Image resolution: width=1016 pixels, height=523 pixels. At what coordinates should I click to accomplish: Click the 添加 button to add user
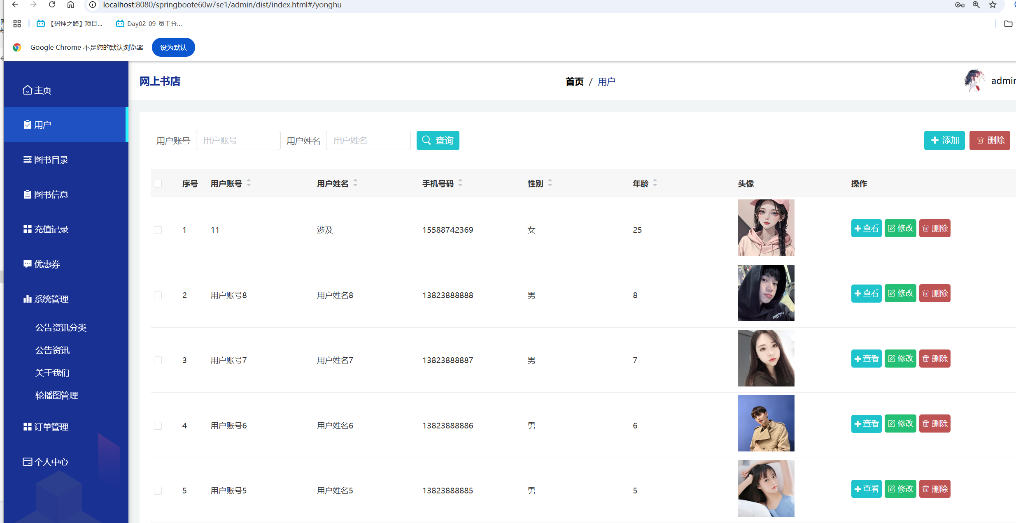944,140
